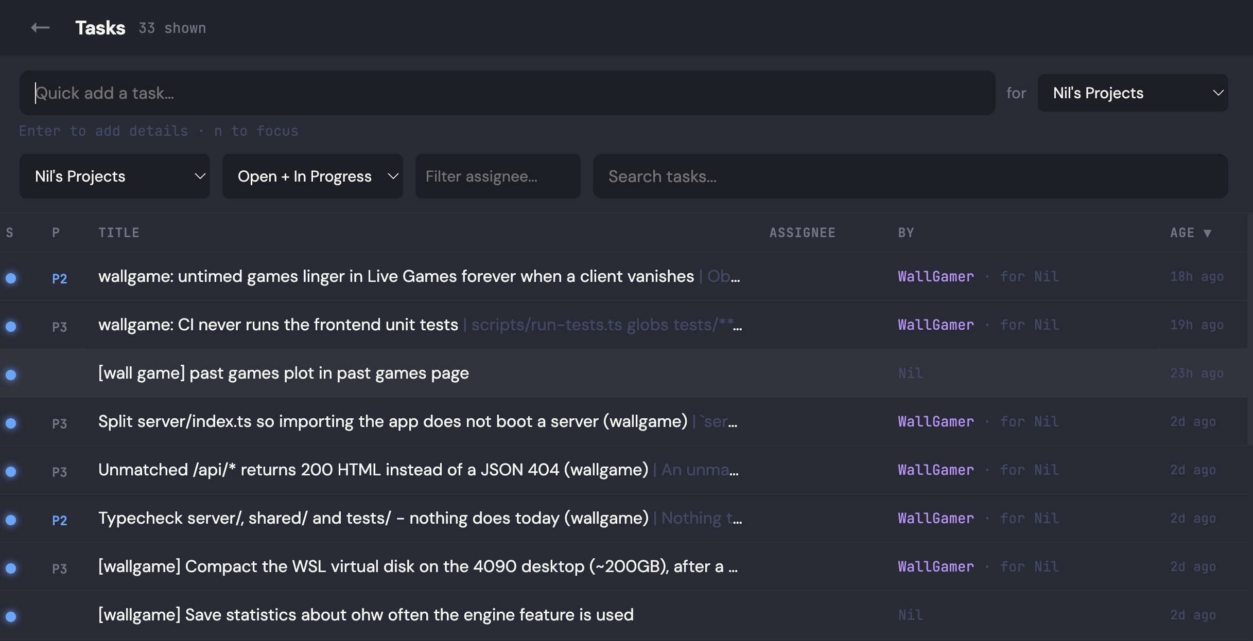The height and width of the screenshot is (641, 1253).
Task: Open task 'Split server/index.ts so importing the app'
Action: click(393, 422)
